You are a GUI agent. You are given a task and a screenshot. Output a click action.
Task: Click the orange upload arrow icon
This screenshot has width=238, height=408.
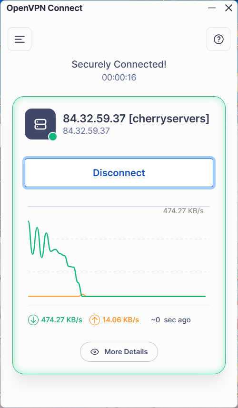point(95,320)
